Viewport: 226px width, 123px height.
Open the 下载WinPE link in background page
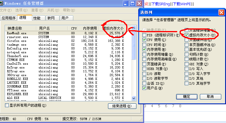click(x=182, y=4)
